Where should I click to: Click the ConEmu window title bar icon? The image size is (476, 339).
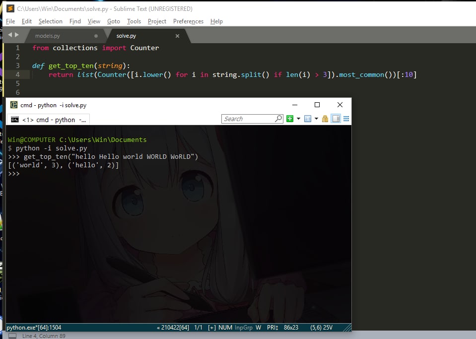(13, 105)
